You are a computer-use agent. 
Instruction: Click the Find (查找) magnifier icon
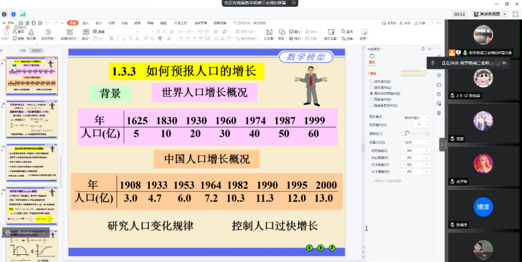pos(342,32)
